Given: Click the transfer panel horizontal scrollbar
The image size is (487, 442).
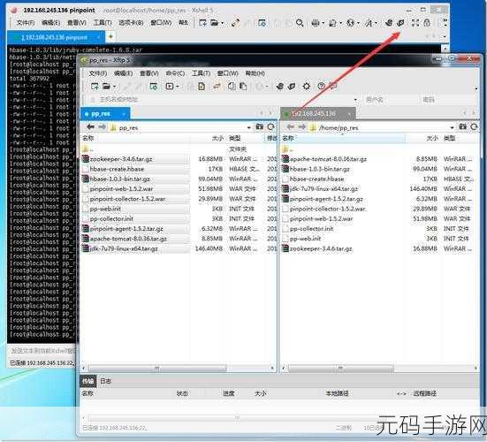Looking at the screenshot, I should point(237,417).
